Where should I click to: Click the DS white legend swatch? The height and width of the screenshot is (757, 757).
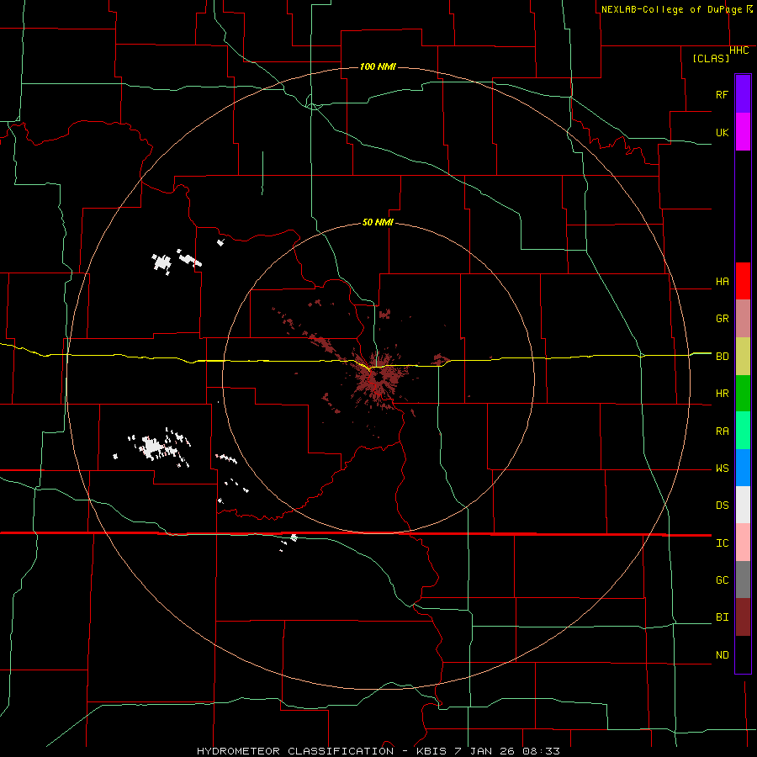point(743,505)
